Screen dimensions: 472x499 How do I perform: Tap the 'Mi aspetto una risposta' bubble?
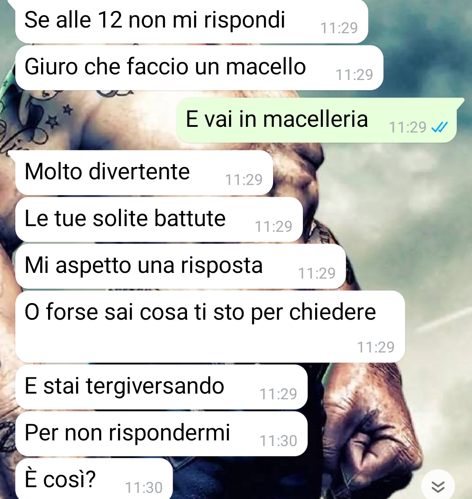[x=180, y=266]
